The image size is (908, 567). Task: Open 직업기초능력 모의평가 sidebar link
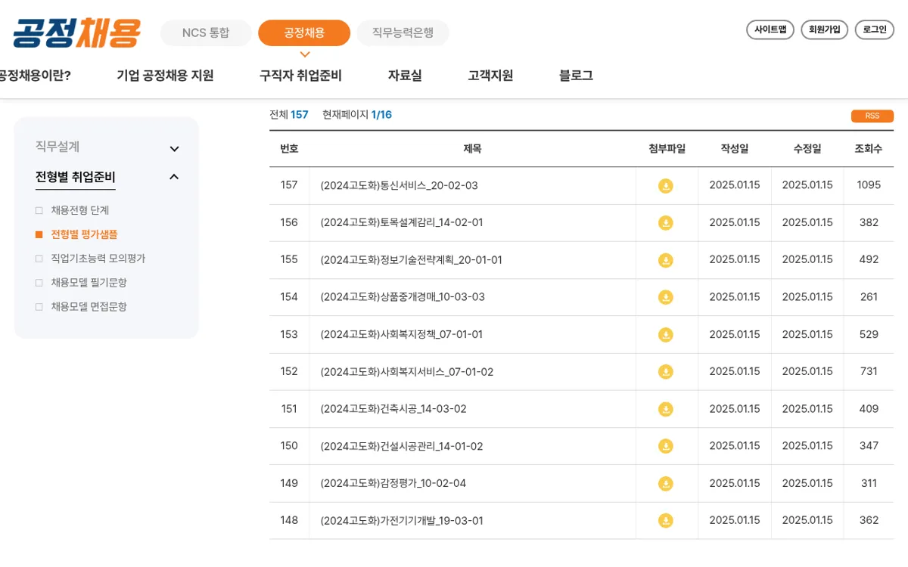click(98, 259)
